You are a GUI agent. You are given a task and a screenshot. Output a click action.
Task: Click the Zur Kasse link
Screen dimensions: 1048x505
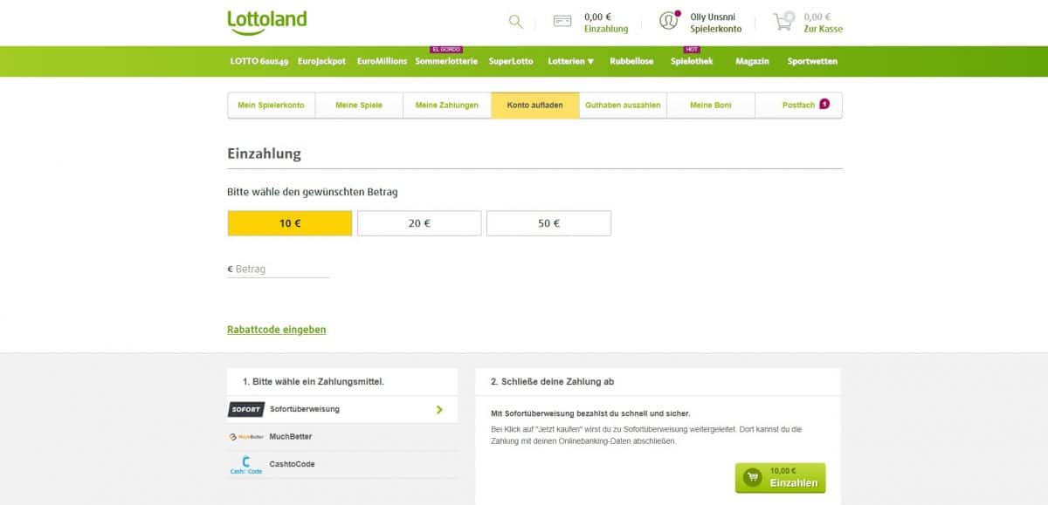[823, 29]
